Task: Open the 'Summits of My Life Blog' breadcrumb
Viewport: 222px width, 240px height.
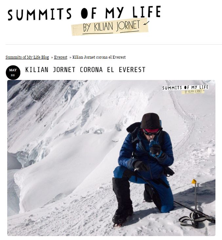Action: (x=27, y=57)
